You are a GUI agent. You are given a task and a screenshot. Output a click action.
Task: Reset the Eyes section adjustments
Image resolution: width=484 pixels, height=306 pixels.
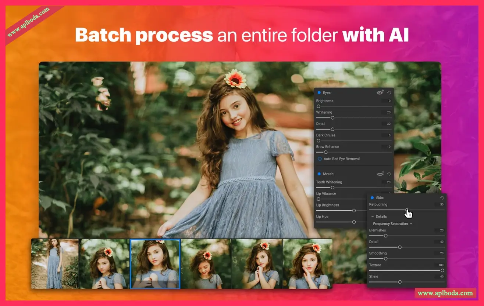(x=389, y=93)
